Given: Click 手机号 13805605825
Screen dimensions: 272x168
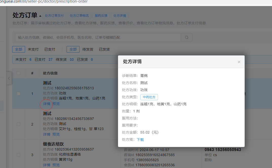Looking at the screenshot, I should pos(147,160).
